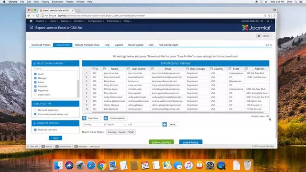The width and height of the screenshot is (306, 172).
Task: Click the blue plus icon beside Create
Action: point(164,124)
